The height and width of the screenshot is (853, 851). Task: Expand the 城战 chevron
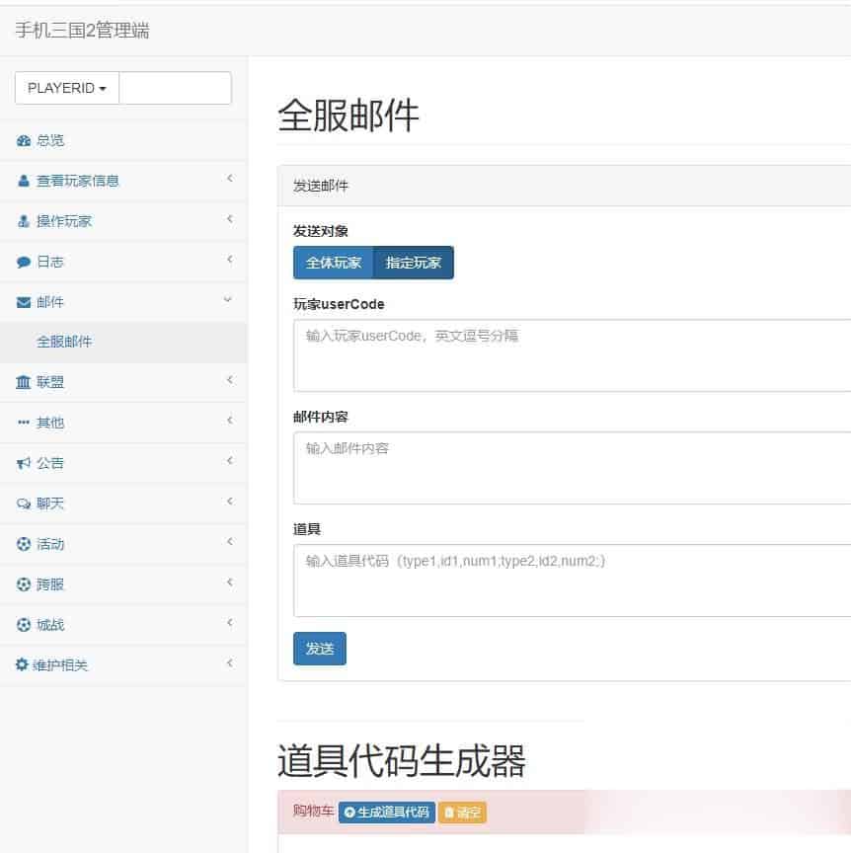[x=230, y=622]
